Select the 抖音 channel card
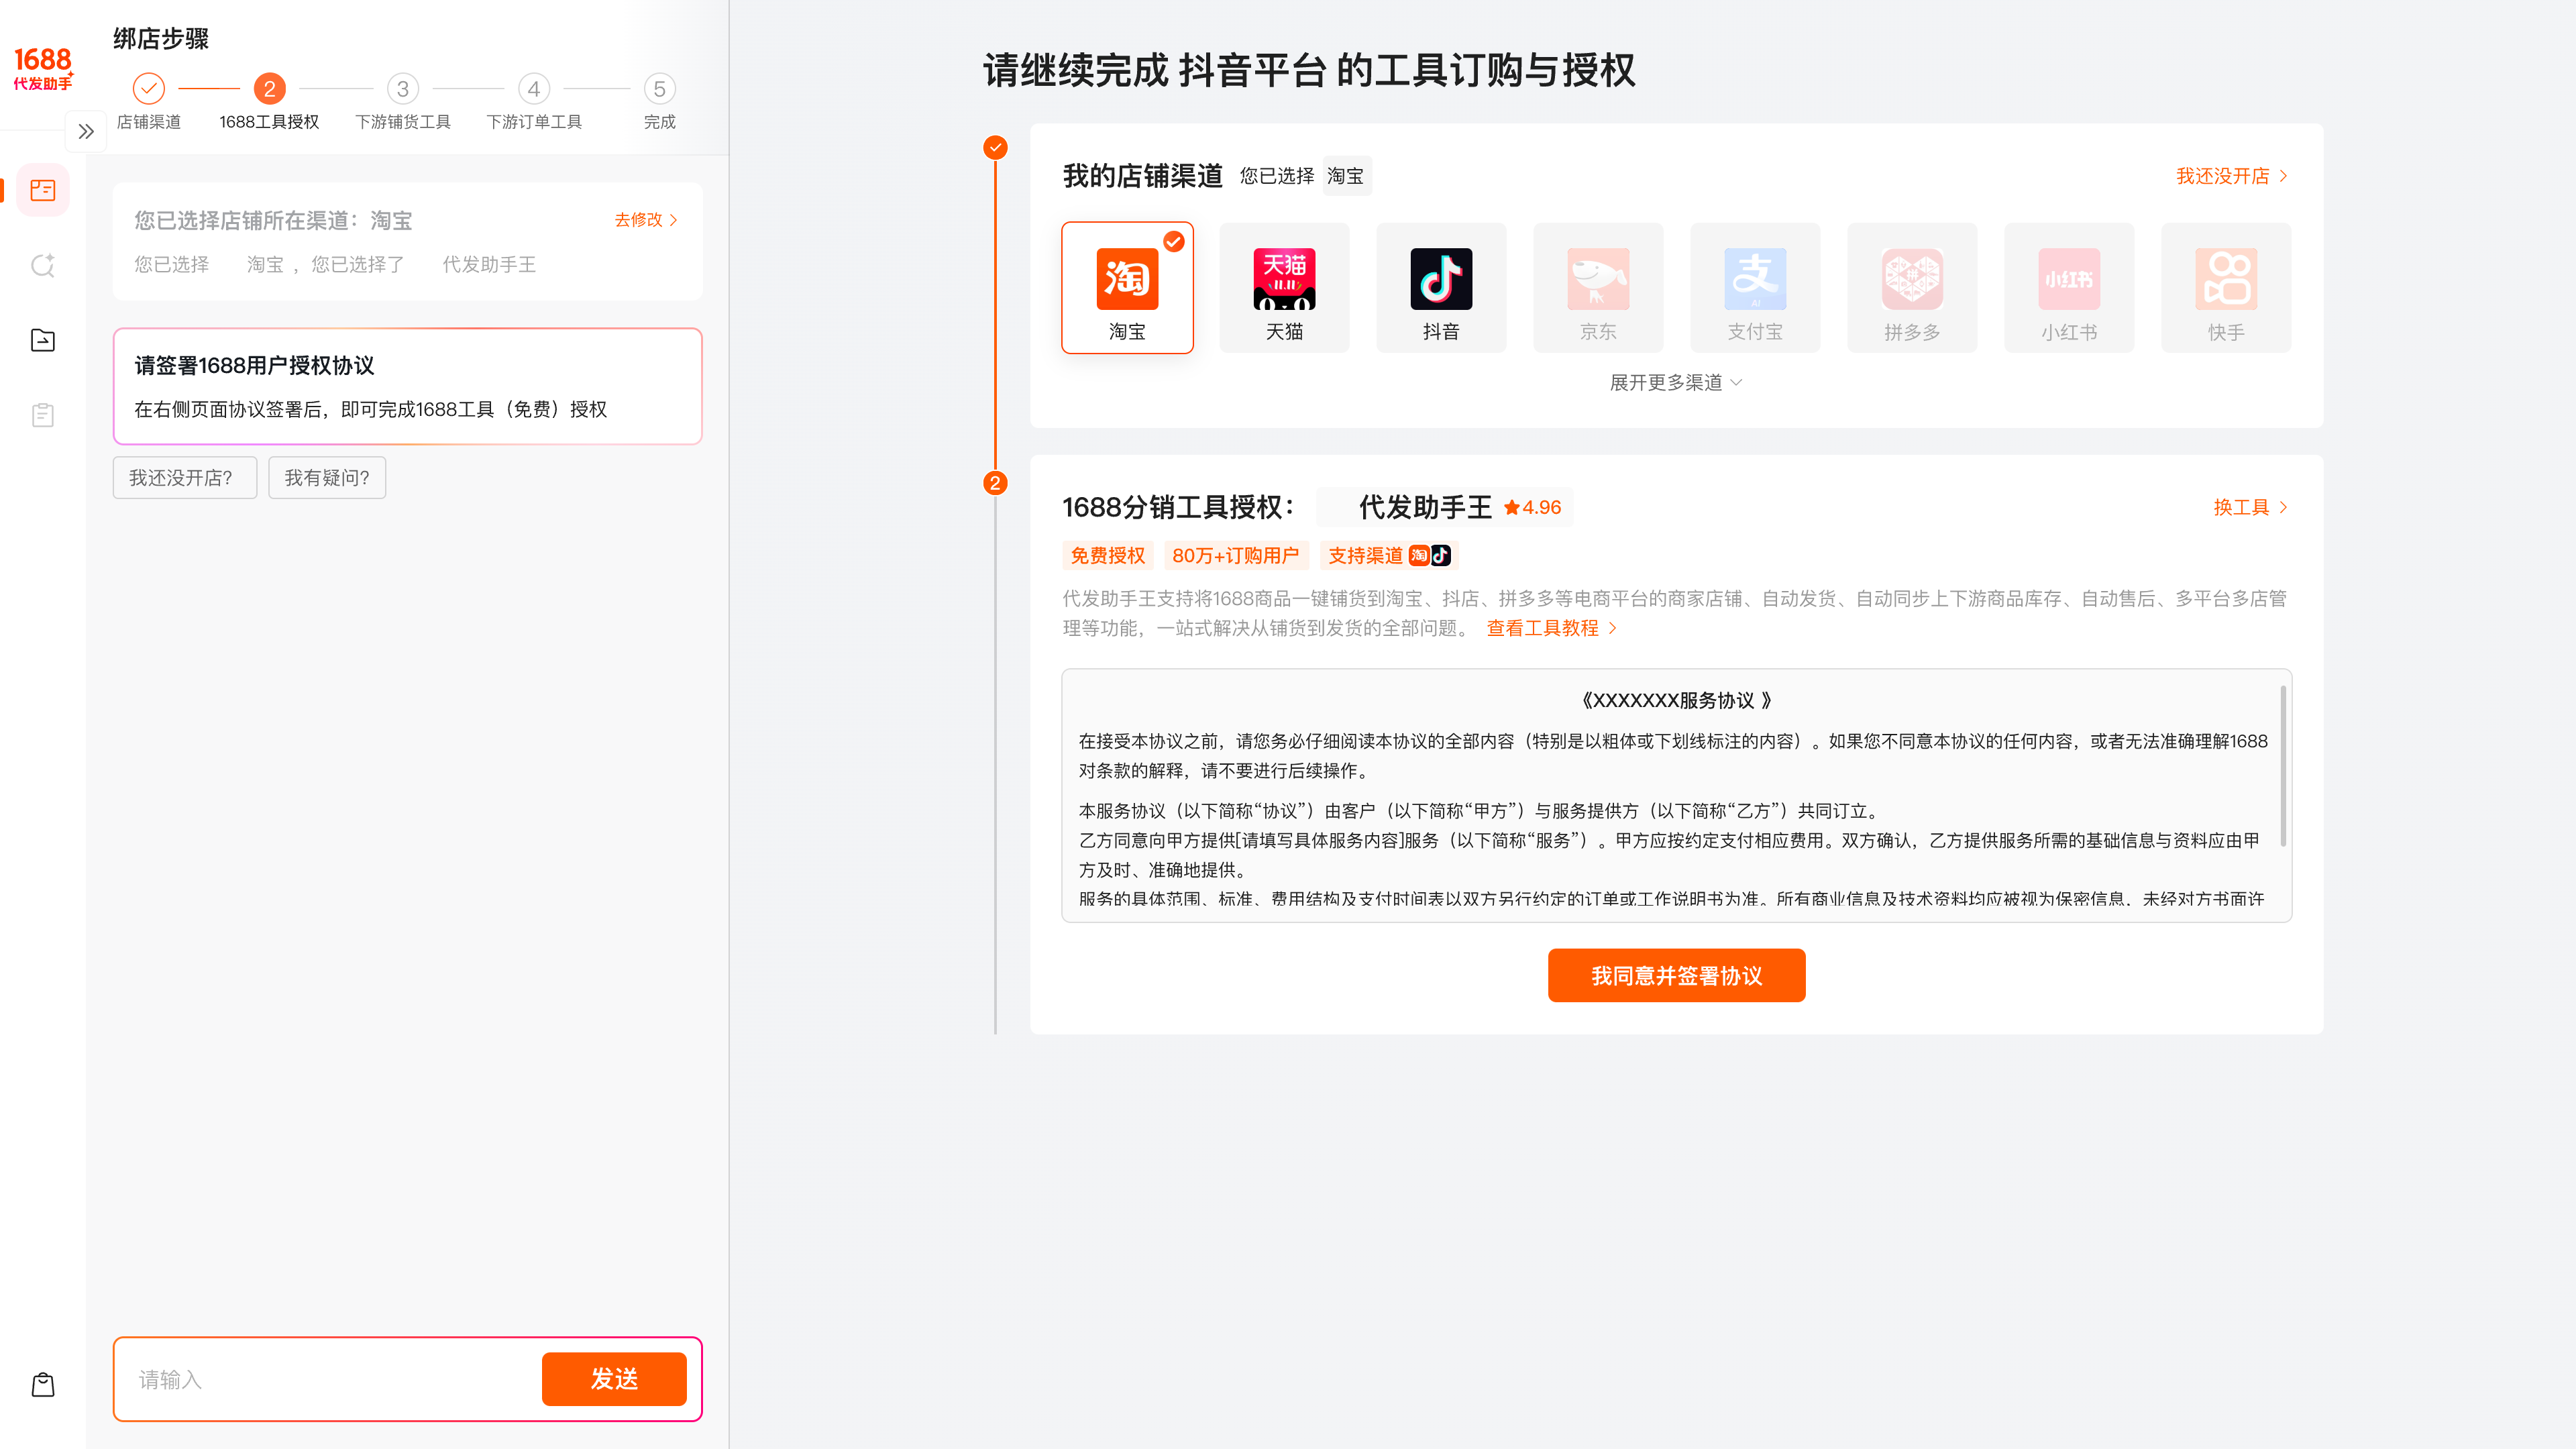 1441,288
